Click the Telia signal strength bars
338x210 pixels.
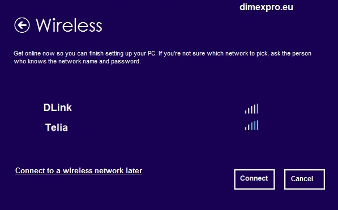(251, 126)
